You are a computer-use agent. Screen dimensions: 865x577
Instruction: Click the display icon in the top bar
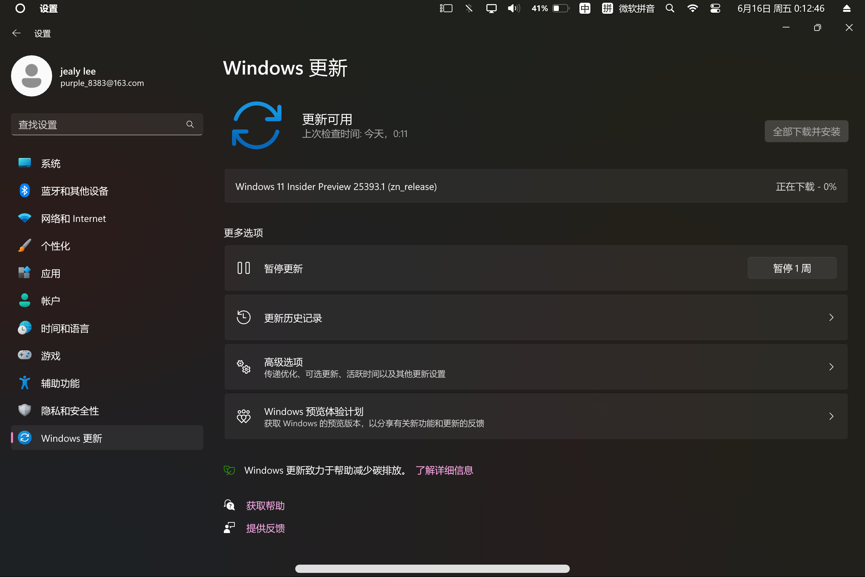[491, 9]
